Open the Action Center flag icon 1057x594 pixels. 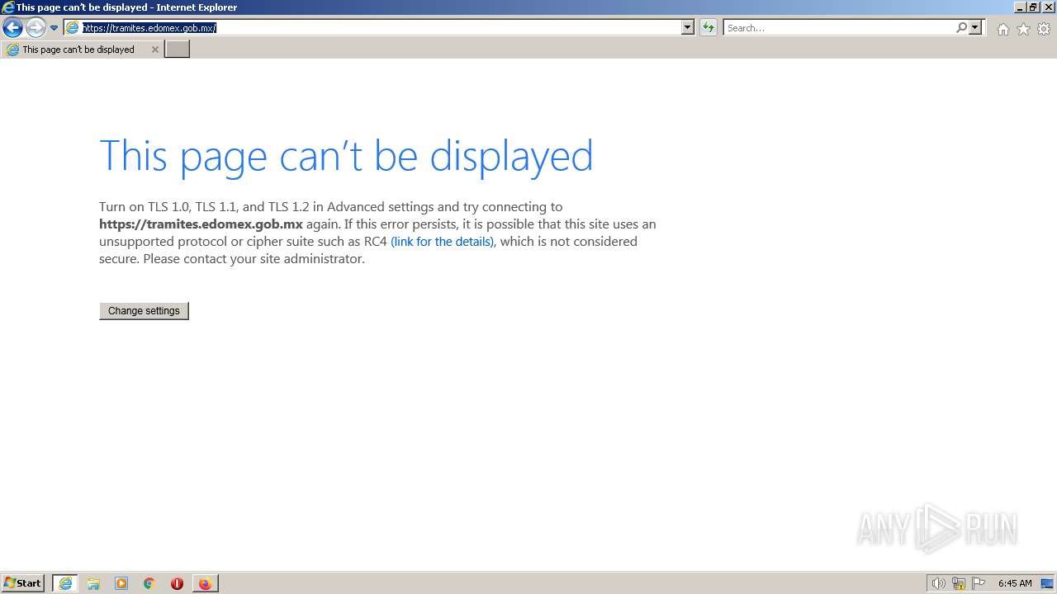click(979, 583)
